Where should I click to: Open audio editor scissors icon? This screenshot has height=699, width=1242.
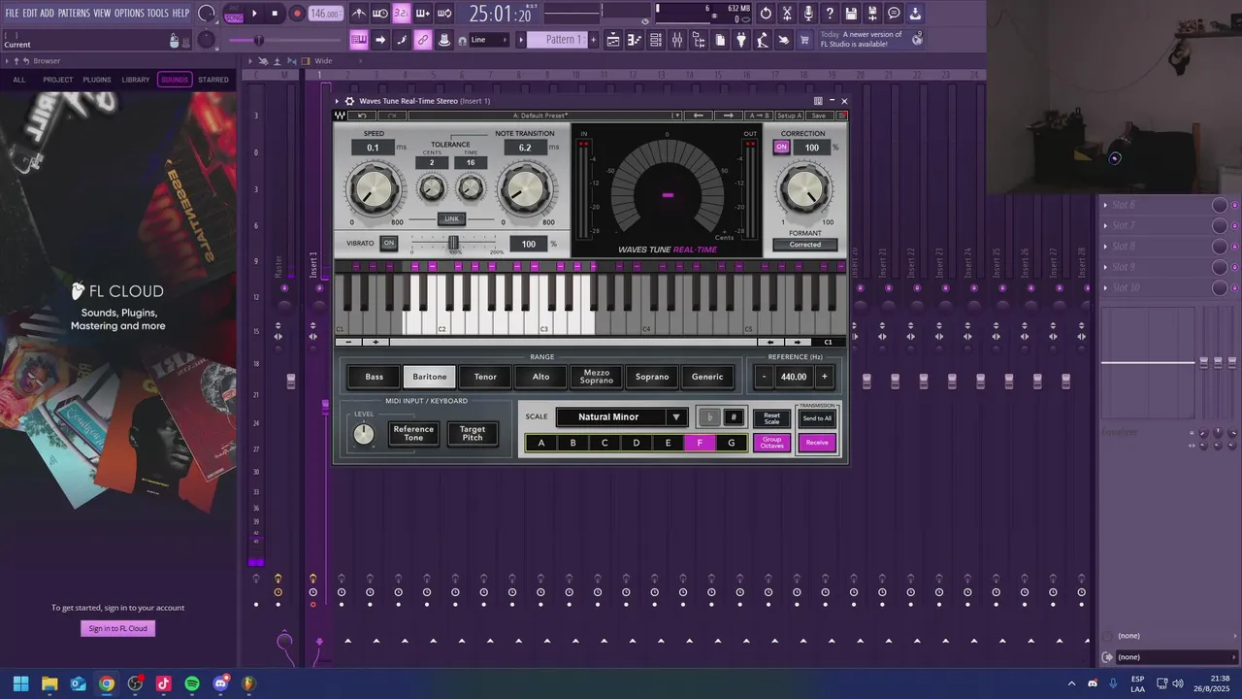point(787,14)
